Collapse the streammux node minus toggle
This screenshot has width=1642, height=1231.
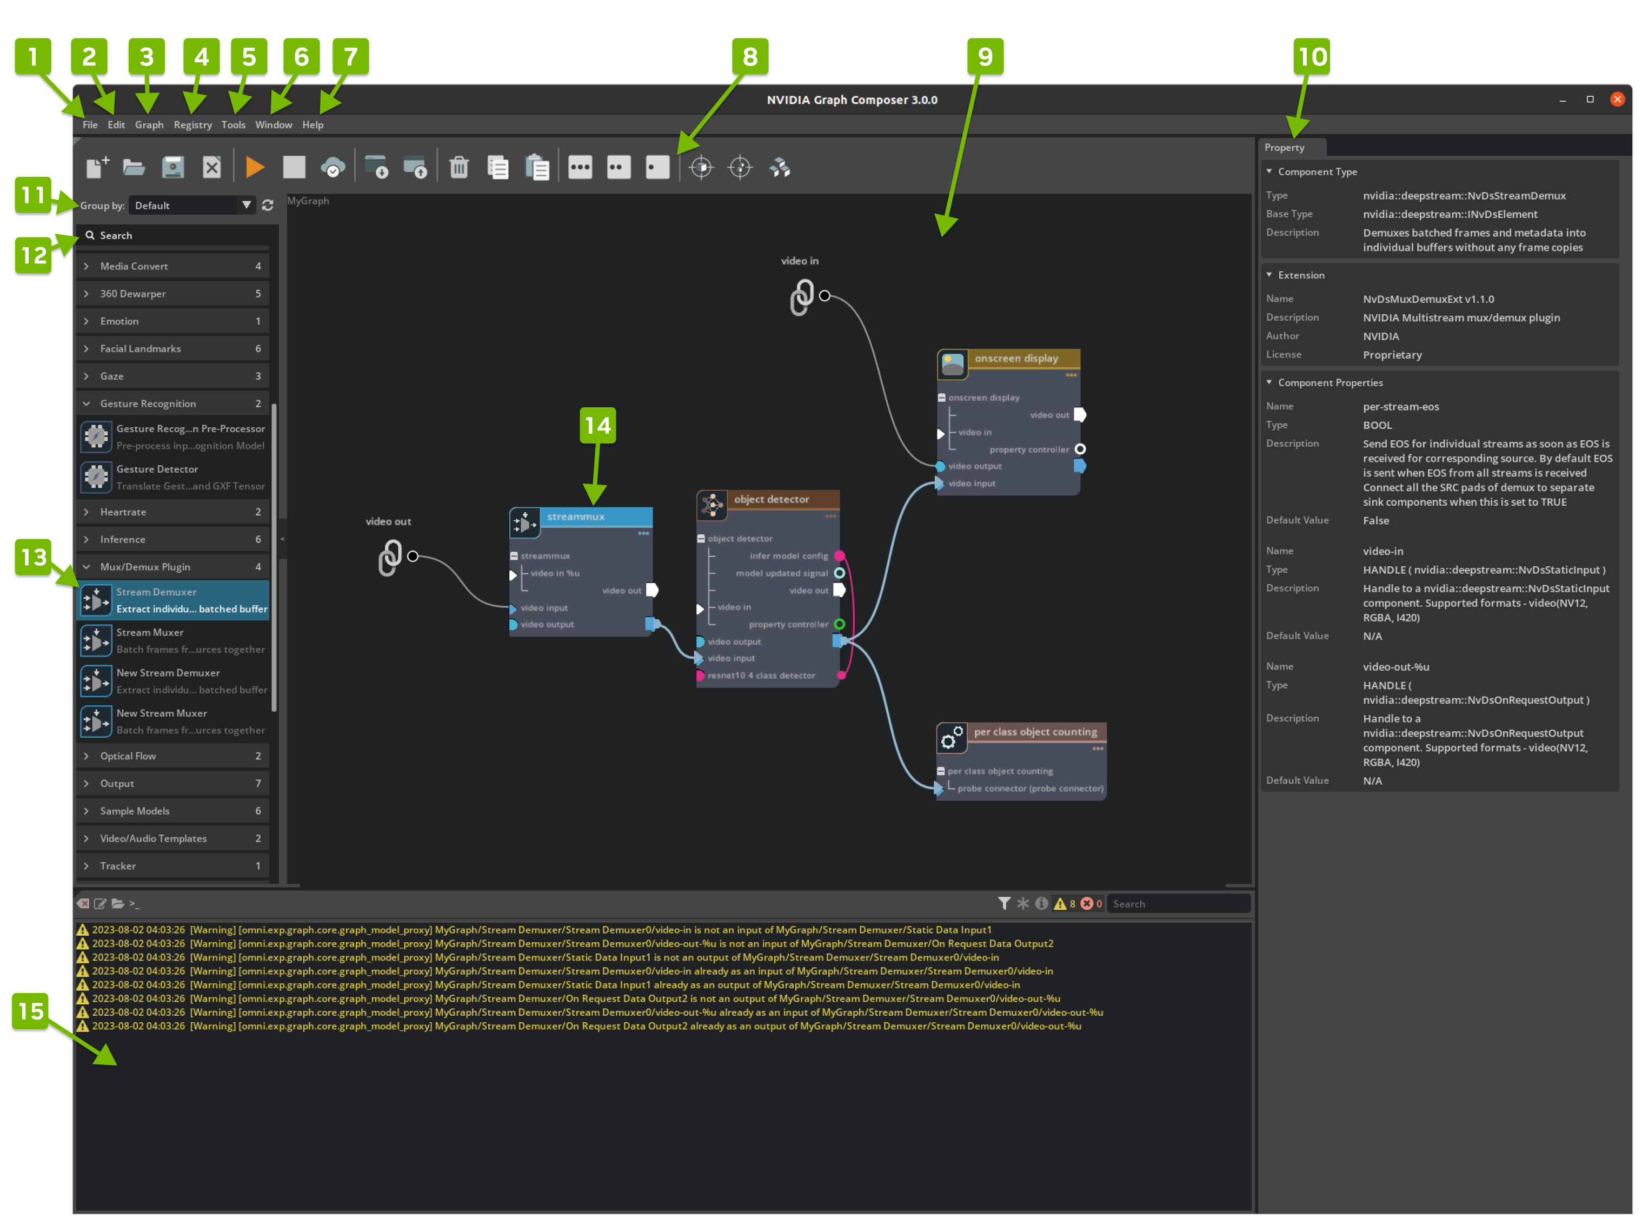tap(514, 555)
